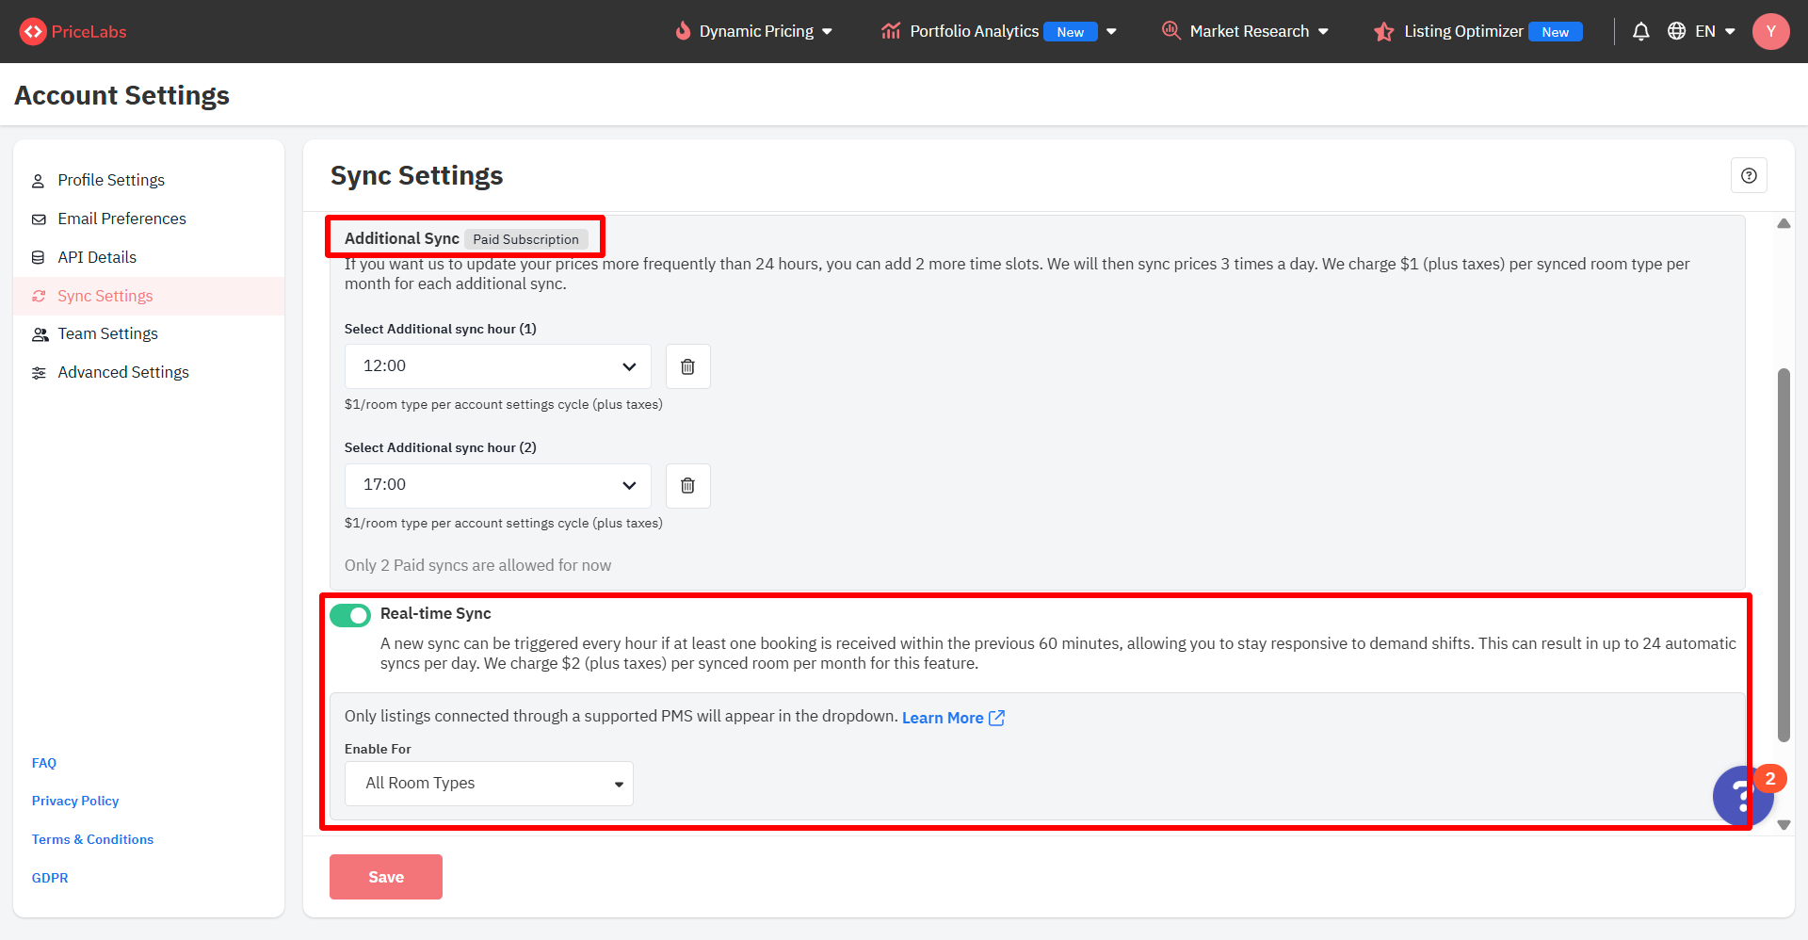1808x940 pixels.
Task: Delete additional sync hour 12:00
Action: (x=687, y=366)
